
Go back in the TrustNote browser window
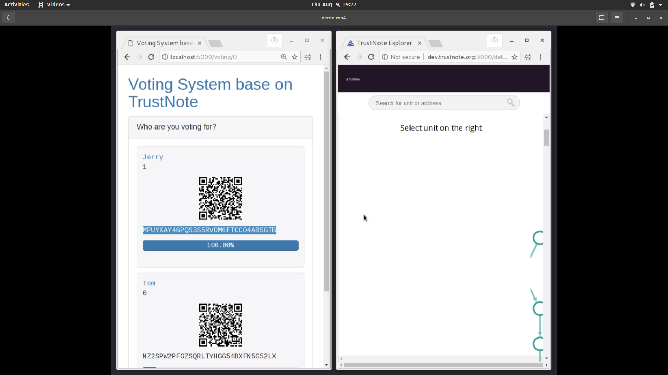pyautogui.click(x=347, y=57)
